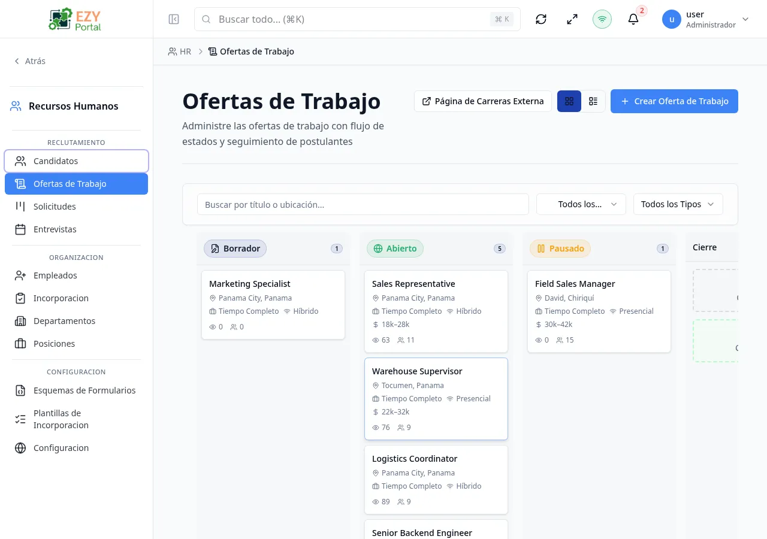Open the user account dropdown chevron
The height and width of the screenshot is (539, 767).
745,19
